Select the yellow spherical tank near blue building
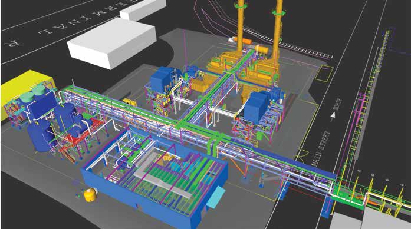The image size is (411, 229). [x=90, y=195]
